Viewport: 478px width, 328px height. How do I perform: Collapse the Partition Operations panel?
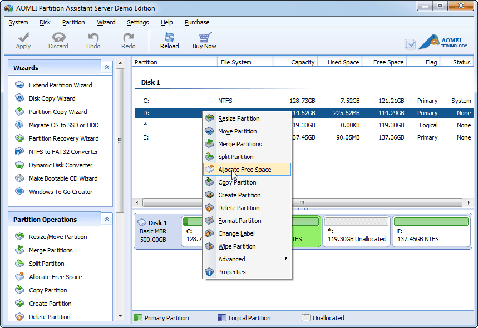pos(107,219)
